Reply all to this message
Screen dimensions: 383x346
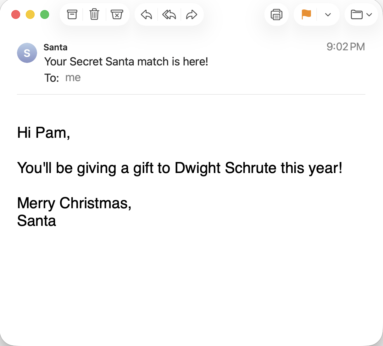click(x=169, y=14)
